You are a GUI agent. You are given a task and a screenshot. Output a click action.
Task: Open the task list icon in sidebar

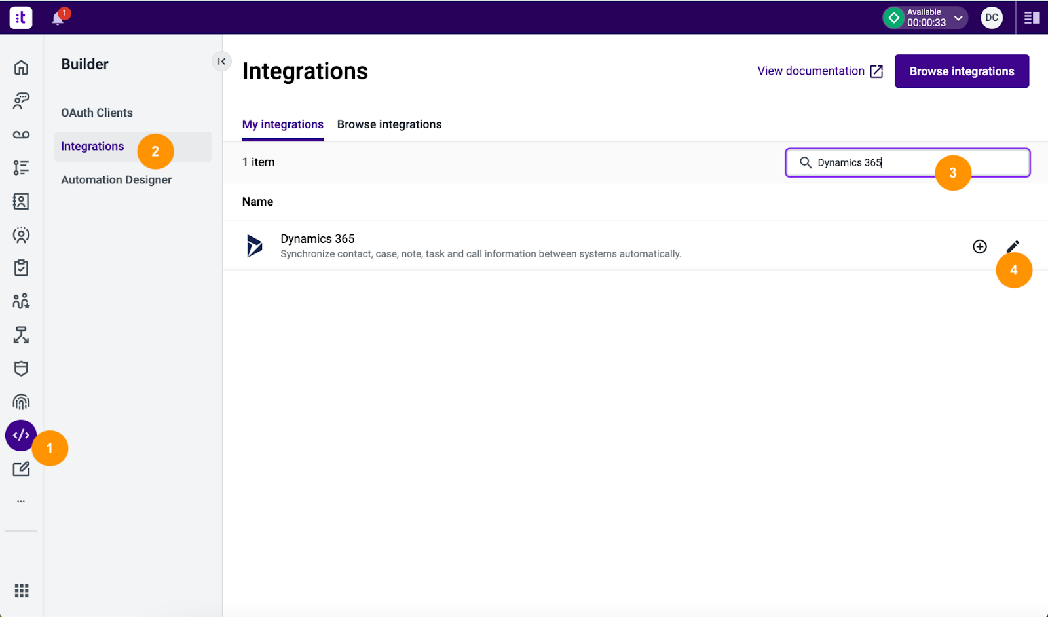click(x=21, y=168)
